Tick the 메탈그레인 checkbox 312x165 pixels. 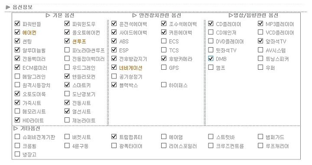point(17,76)
